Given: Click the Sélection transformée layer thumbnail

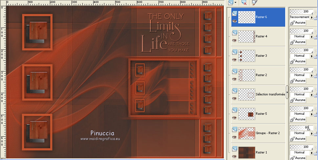Looking at the screenshot, I should [246, 94].
